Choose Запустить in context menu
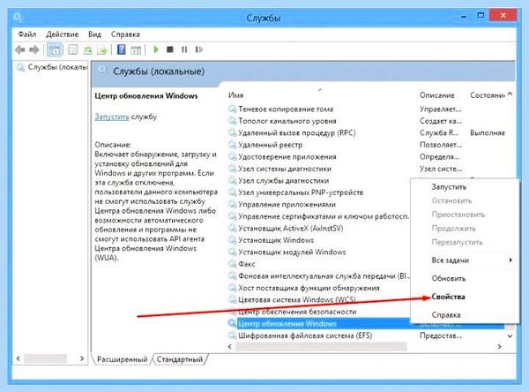The image size is (529, 392). pos(449,187)
